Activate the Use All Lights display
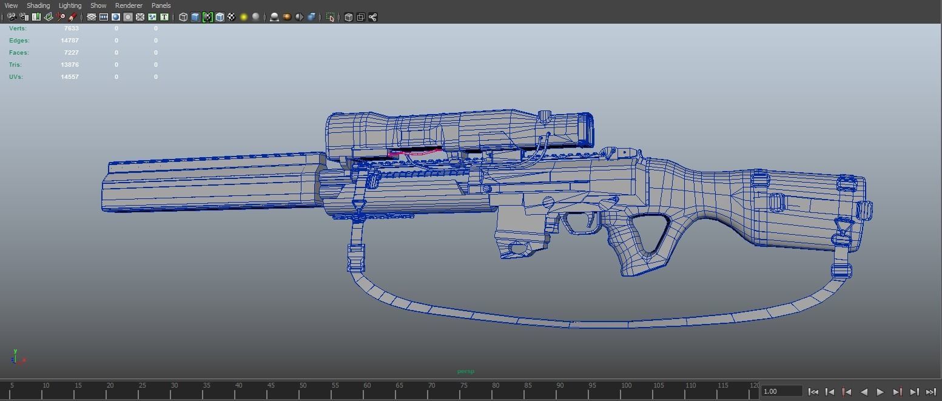The image size is (942, 401). (243, 17)
